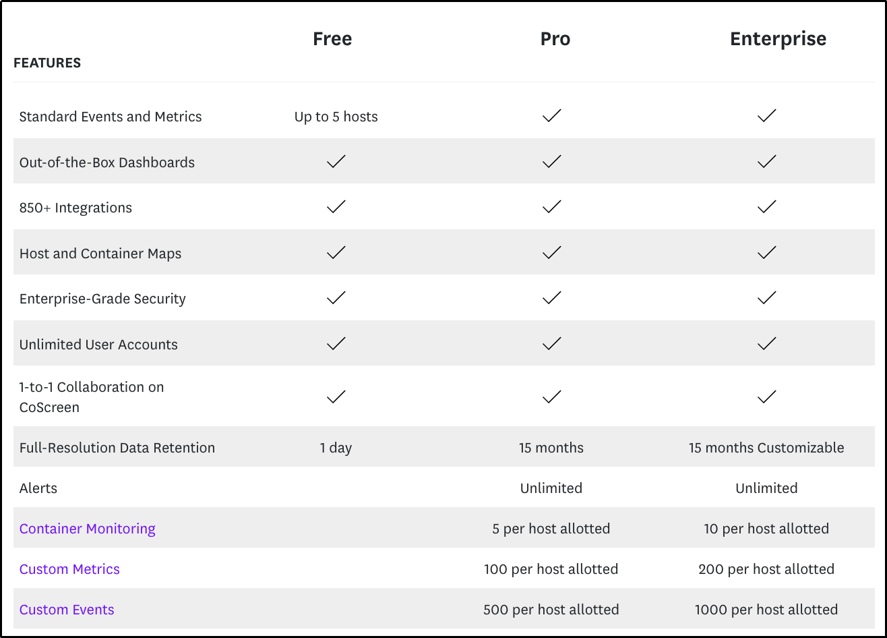The height and width of the screenshot is (638, 887).
Task: Click Enterprise checkmark for Standard Events and Metrics
Action: pyautogui.click(x=766, y=116)
